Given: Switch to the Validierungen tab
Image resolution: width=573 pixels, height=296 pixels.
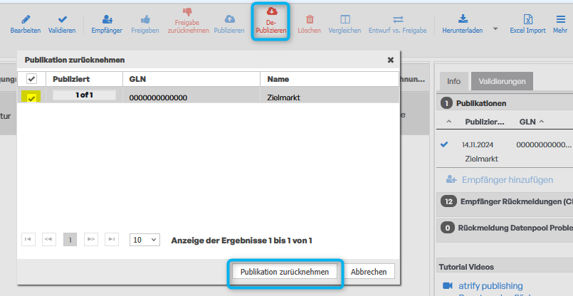Looking at the screenshot, I should 502,81.
